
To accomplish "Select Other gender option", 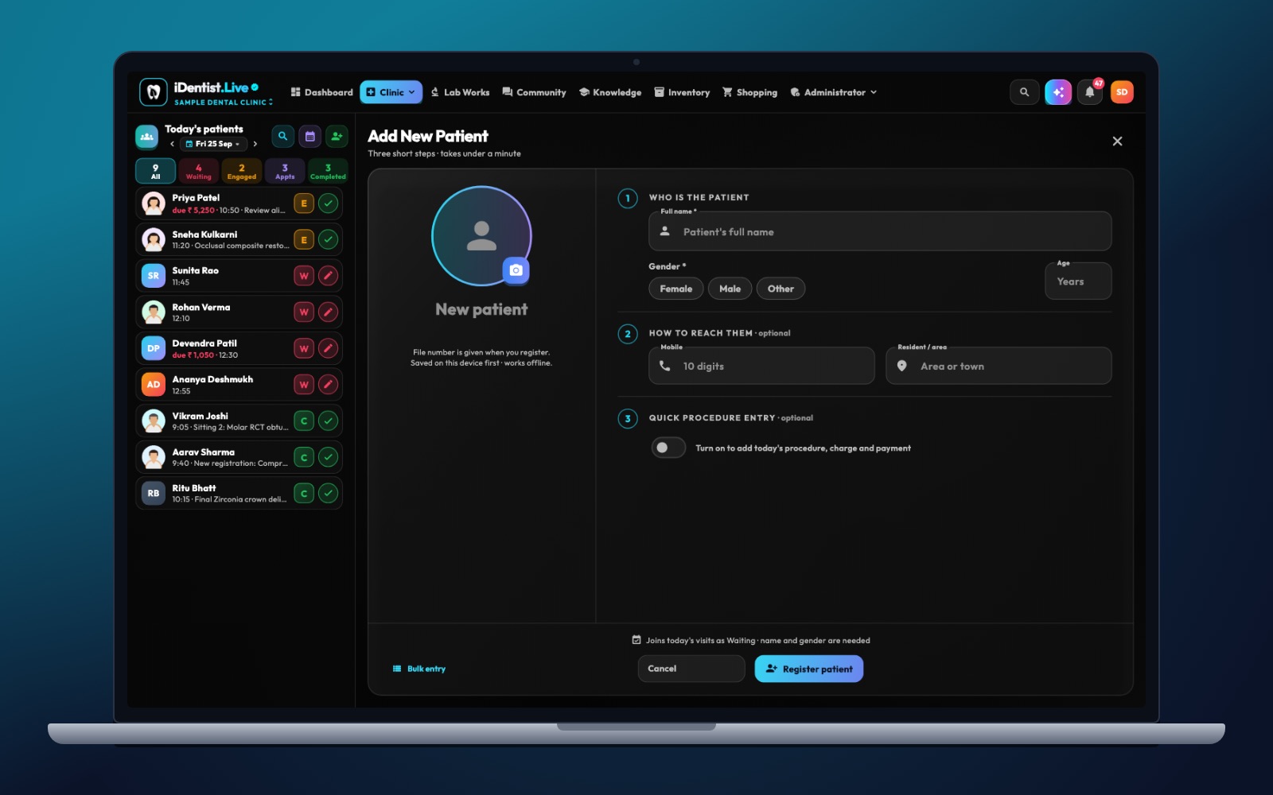I will (x=781, y=289).
